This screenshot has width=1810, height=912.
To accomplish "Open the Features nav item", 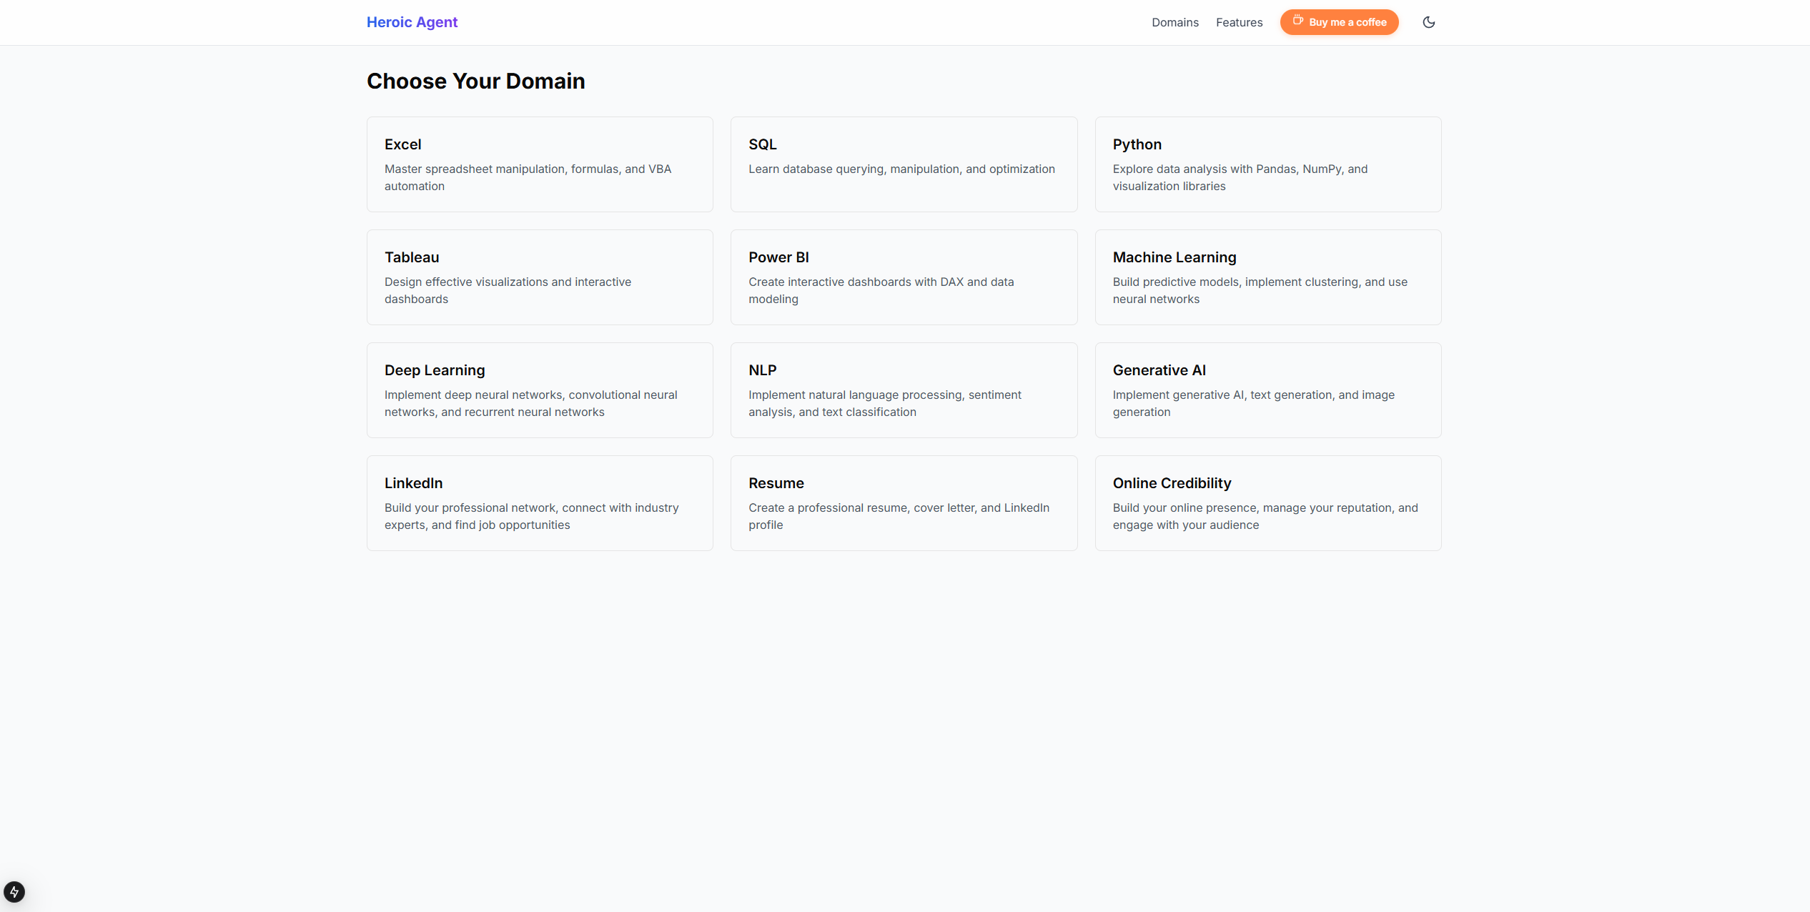I will coord(1239,22).
